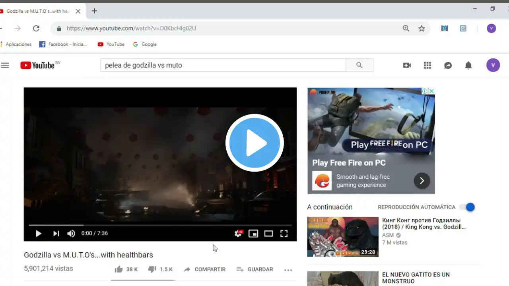Open the messages chat bubble icon
The width and height of the screenshot is (509, 286).
tap(448, 65)
